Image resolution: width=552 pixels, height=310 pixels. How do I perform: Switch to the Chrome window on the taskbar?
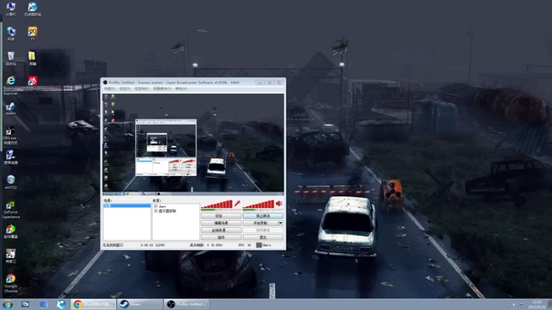tap(94, 304)
